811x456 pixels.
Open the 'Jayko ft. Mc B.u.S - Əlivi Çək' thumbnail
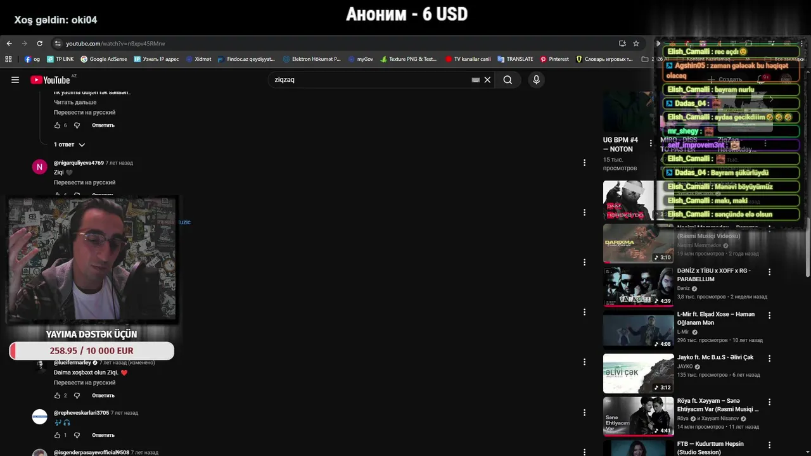pos(638,373)
